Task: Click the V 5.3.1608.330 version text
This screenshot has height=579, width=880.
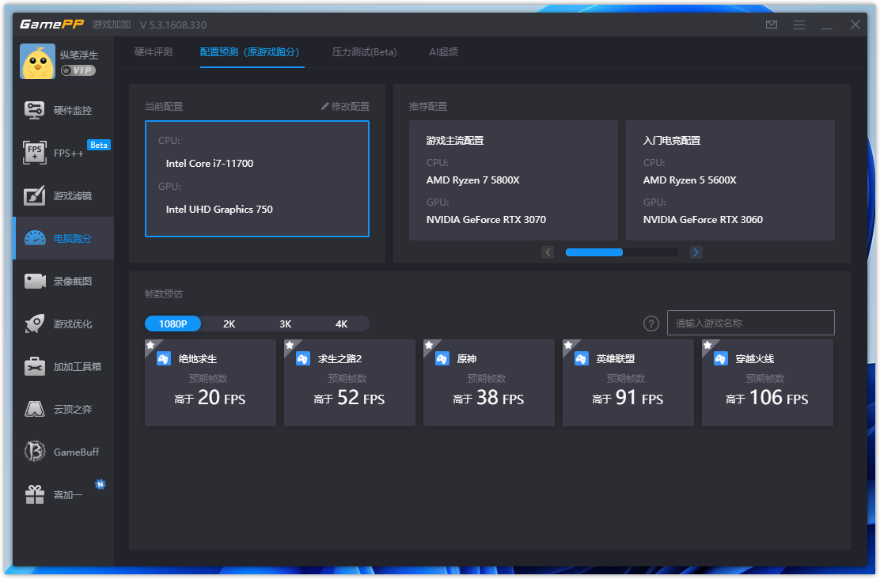Action: click(173, 25)
